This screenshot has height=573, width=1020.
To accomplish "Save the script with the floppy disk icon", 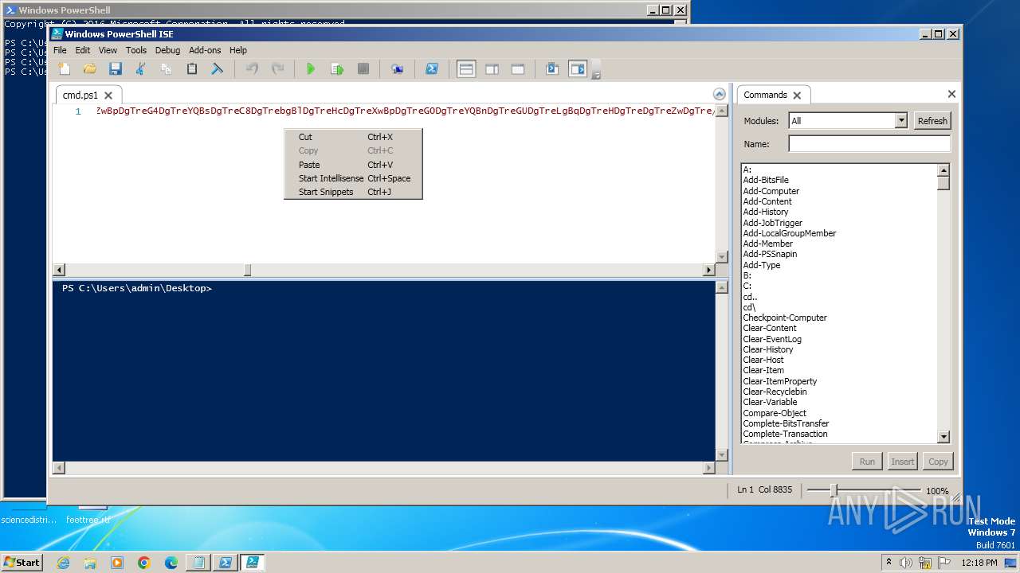I will (116, 69).
